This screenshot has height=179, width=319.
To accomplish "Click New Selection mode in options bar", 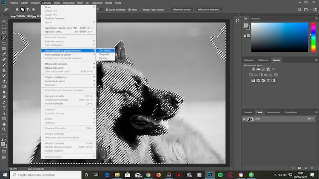I will [x=17, y=9].
